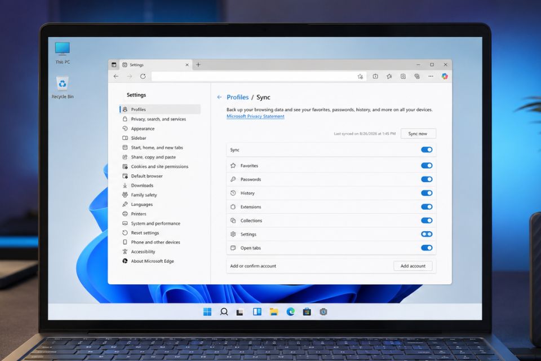Open the tab actions menu icon
Image resolution: width=541 pixels, height=361 pixels.
[x=114, y=65]
